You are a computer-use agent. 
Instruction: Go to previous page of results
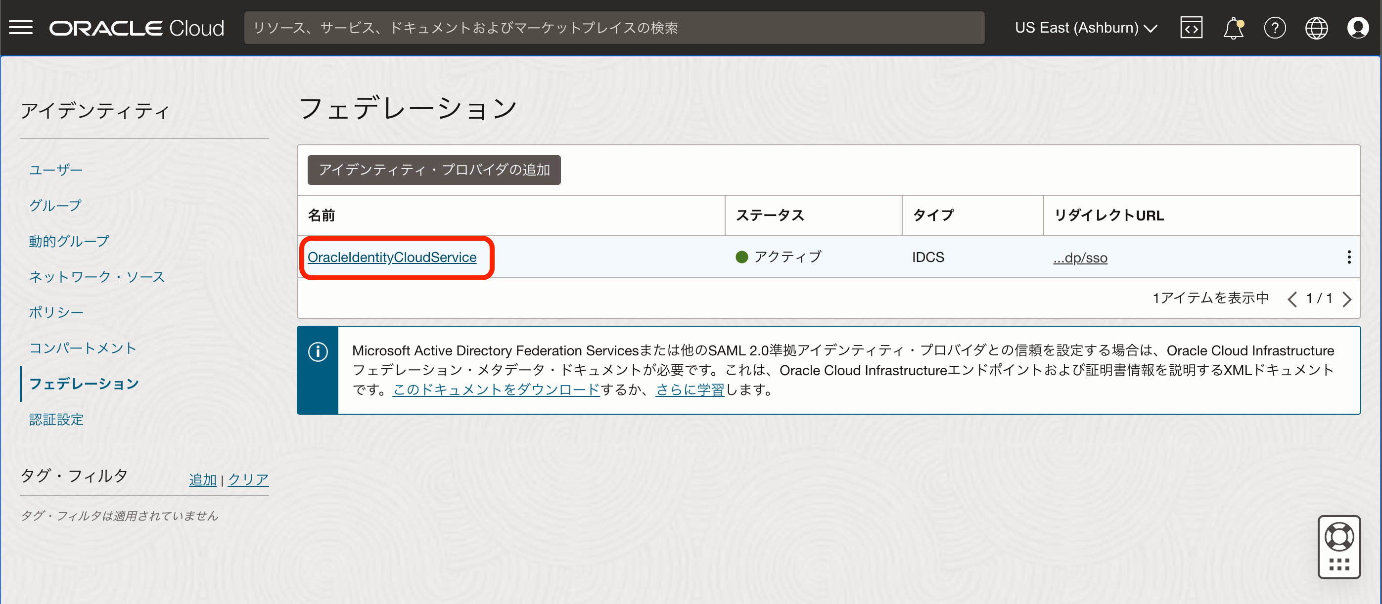[x=1292, y=299]
